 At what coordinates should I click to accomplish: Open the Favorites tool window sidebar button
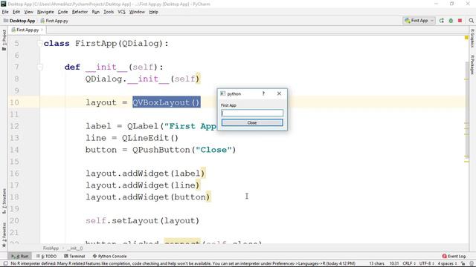(x=4, y=235)
